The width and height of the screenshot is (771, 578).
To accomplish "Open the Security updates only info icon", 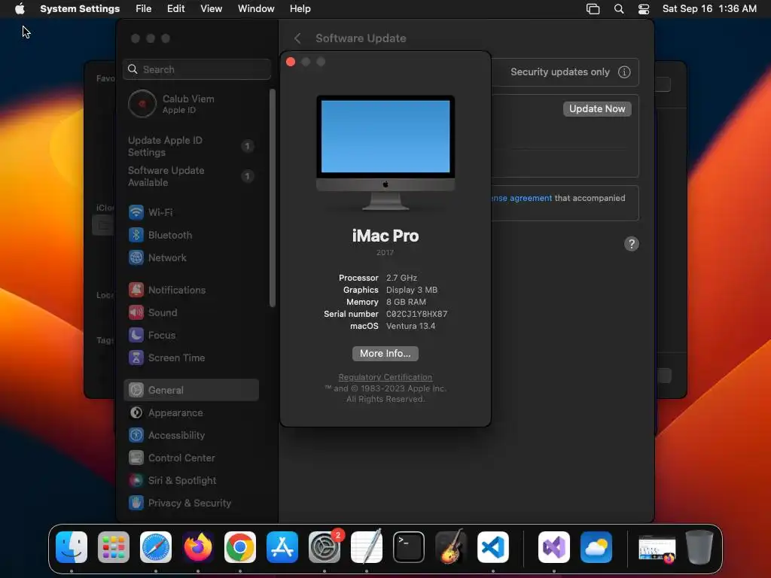I will click(624, 71).
